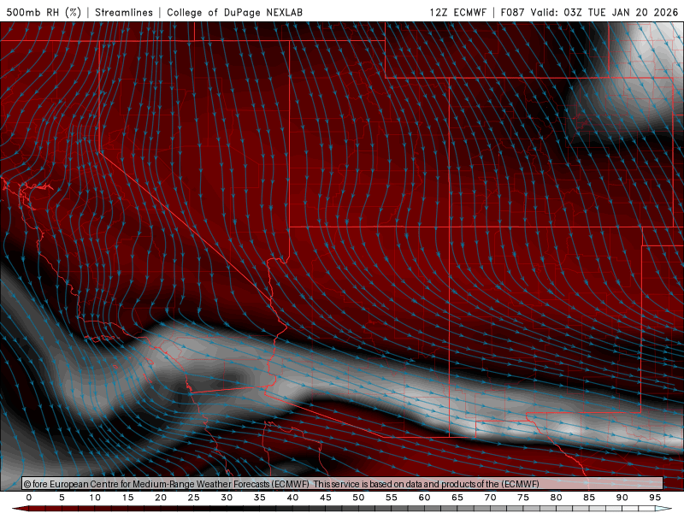Select the '90' label on the legend
The width and height of the screenshot is (684, 513).
click(x=622, y=498)
